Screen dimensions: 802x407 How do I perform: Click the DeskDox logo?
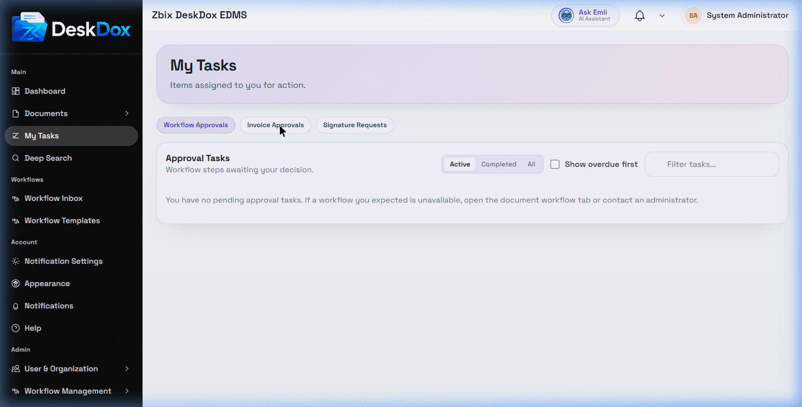tap(71, 27)
